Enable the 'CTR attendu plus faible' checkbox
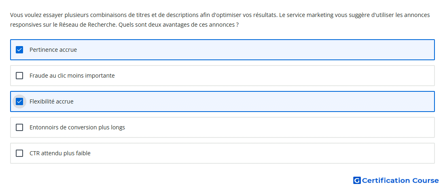 coord(19,153)
